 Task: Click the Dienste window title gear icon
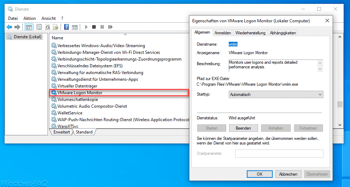(10, 9)
